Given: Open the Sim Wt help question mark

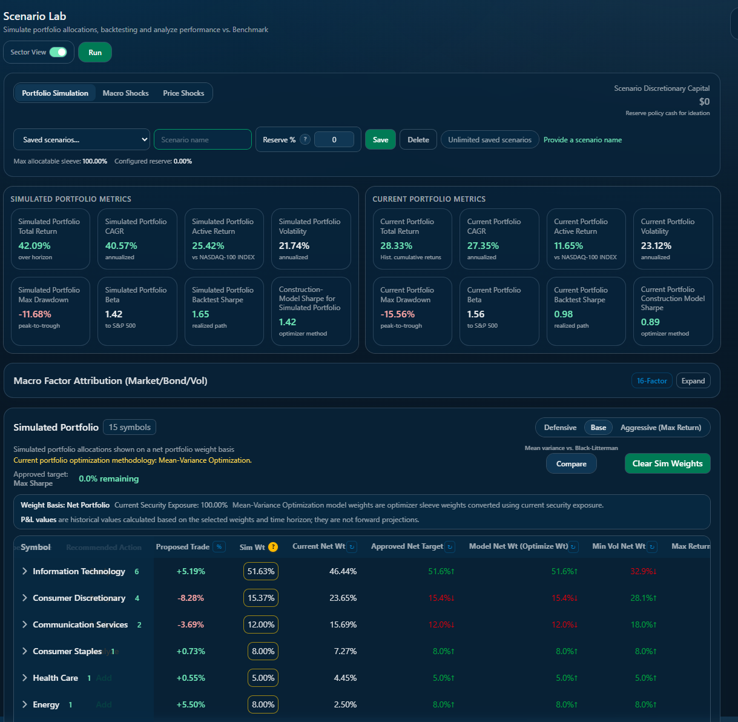Looking at the screenshot, I should click(273, 547).
